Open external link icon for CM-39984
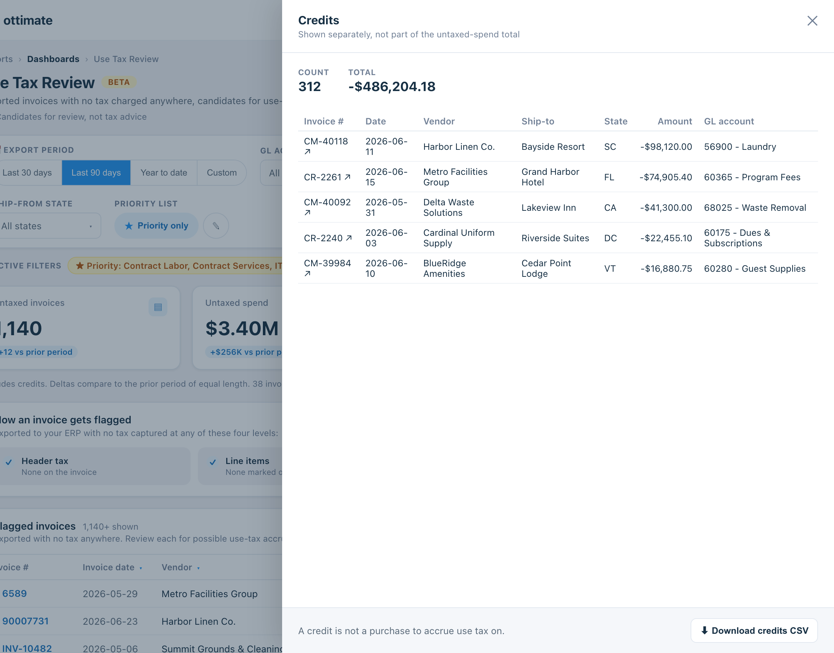The image size is (834, 653). click(307, 274)
